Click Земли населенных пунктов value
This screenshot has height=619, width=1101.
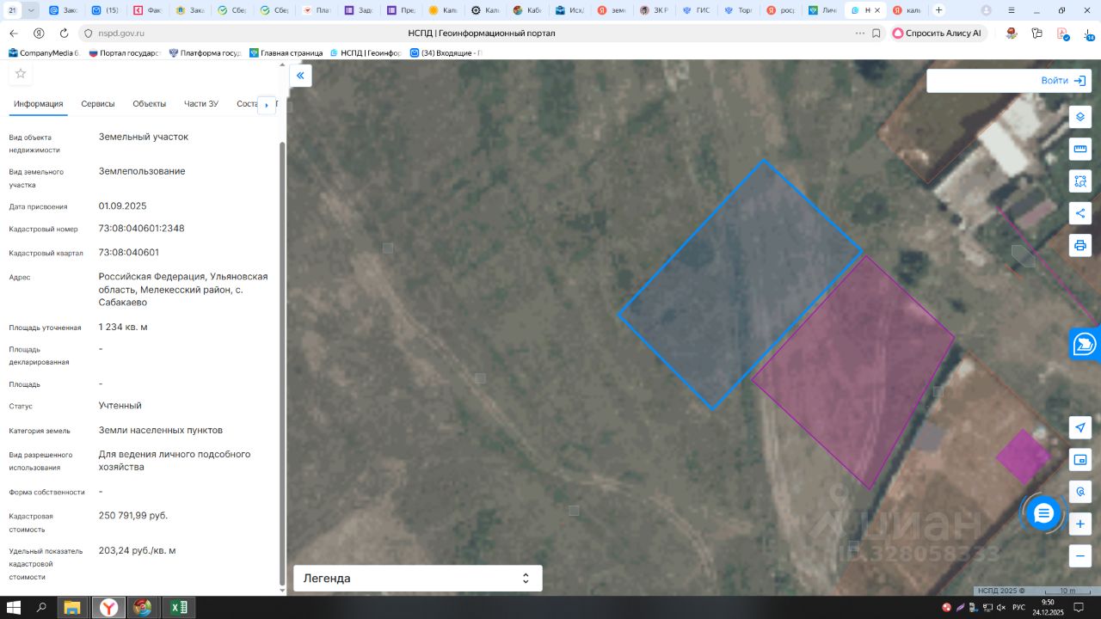161,430
